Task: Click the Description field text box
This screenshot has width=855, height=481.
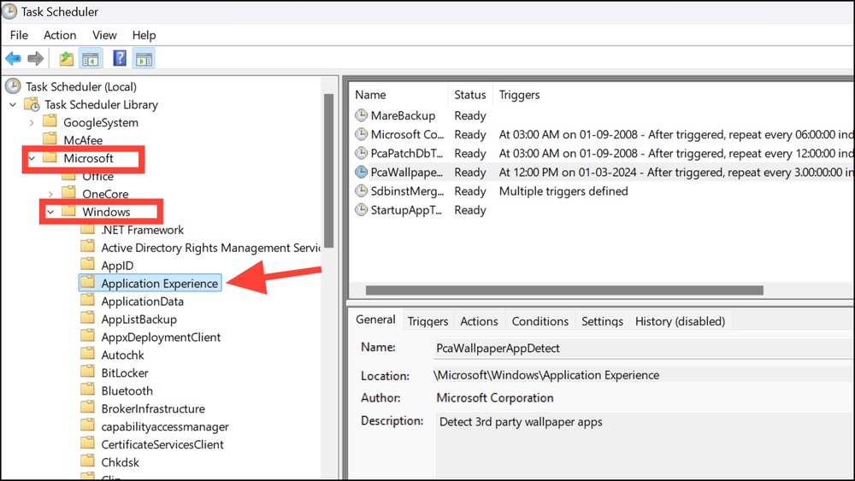Action: 644,444
